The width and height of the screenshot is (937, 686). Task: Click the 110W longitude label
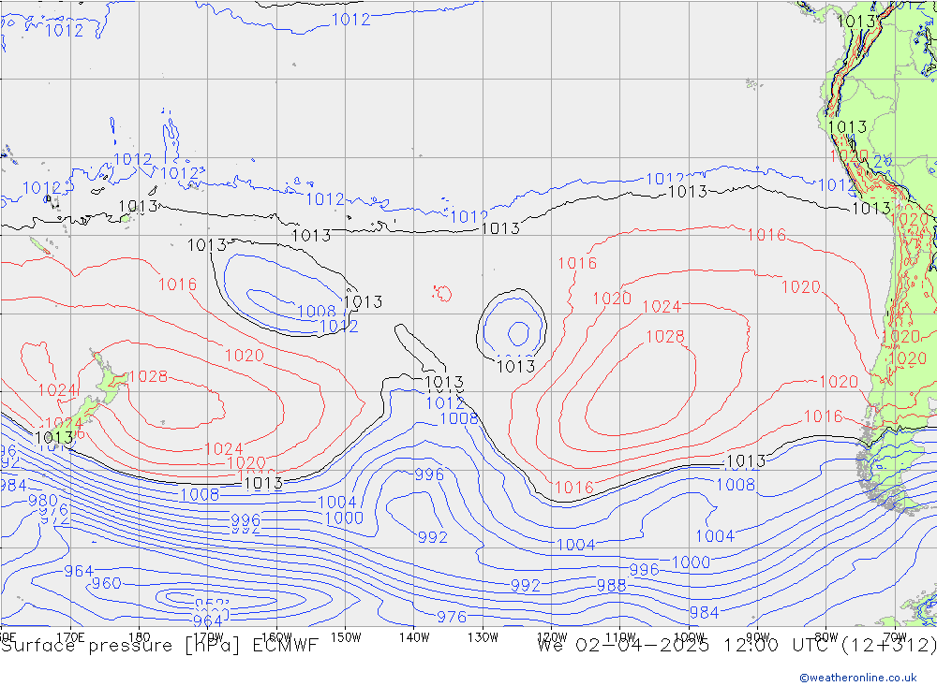620,637
